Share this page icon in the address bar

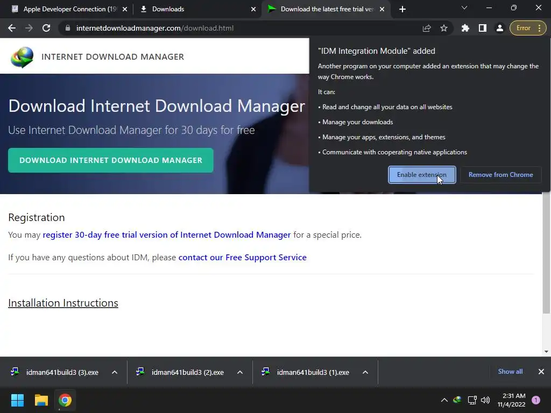(427, 28)
